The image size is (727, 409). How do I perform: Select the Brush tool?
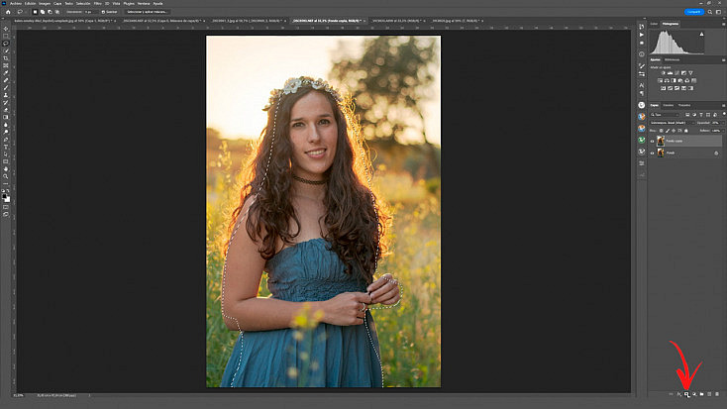[x=6, y=87]
